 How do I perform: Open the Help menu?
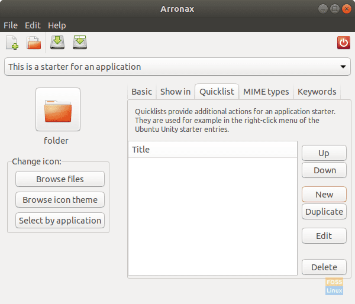(57, 25)
